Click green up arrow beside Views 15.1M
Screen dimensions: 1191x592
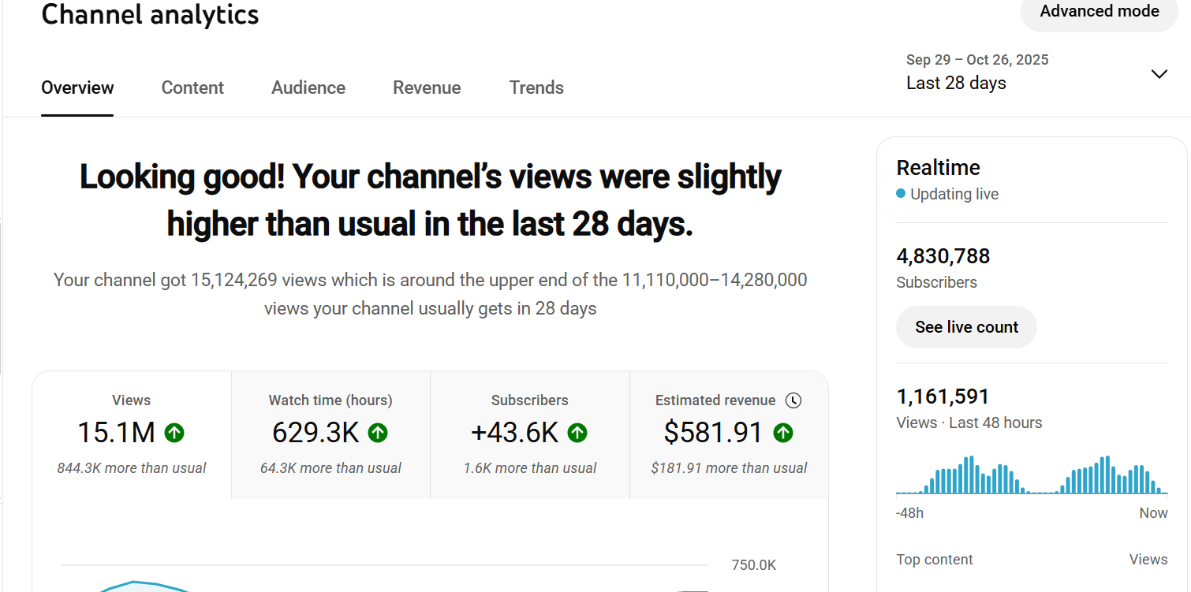pos(174,433)
